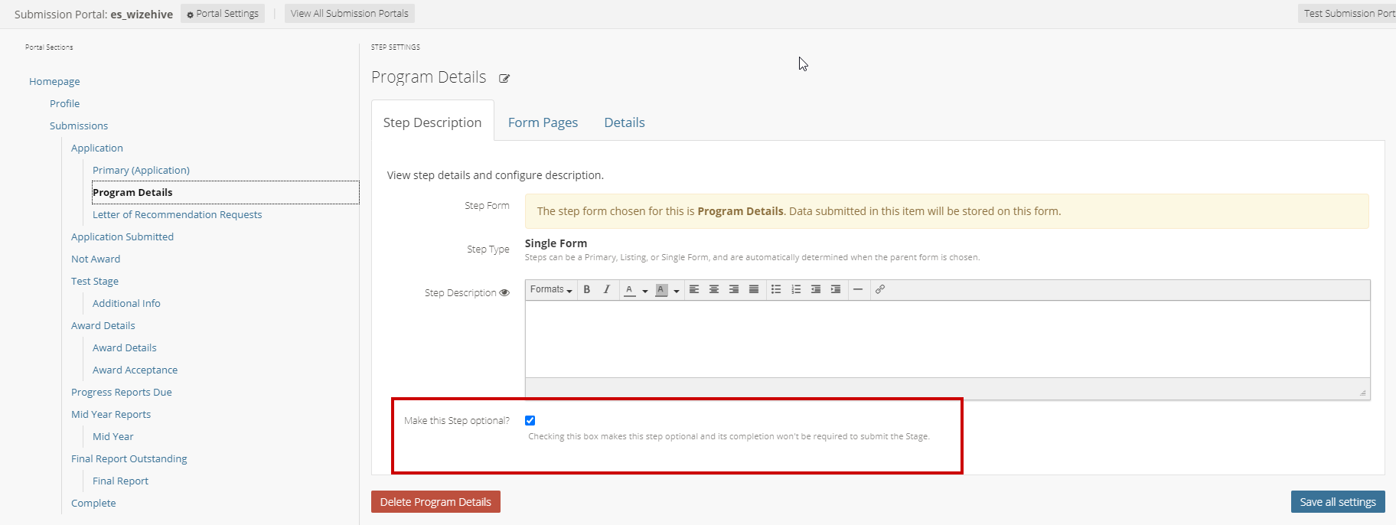Viewport: 1396px width, 525px height.
Task: Open the Formats dropdown
Action: 551,289
